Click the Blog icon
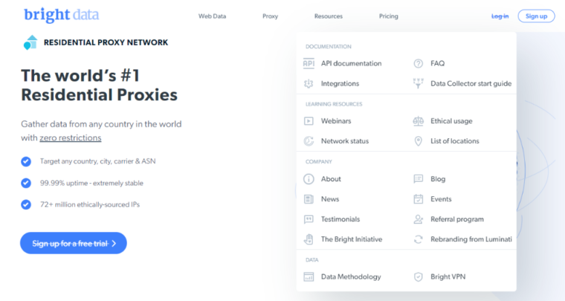This screenshot has width=565, height=301. (x=418, y=179)
